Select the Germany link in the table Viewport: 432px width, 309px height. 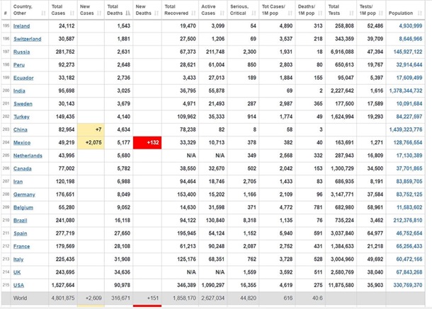25,194
